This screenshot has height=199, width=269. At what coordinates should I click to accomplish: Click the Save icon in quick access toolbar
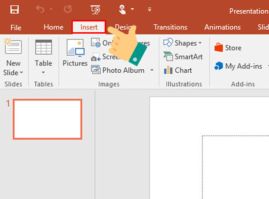(x=14, y=9)
